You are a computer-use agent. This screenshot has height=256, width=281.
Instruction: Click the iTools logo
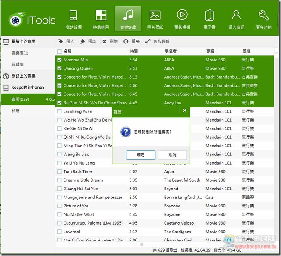[32, 20]
